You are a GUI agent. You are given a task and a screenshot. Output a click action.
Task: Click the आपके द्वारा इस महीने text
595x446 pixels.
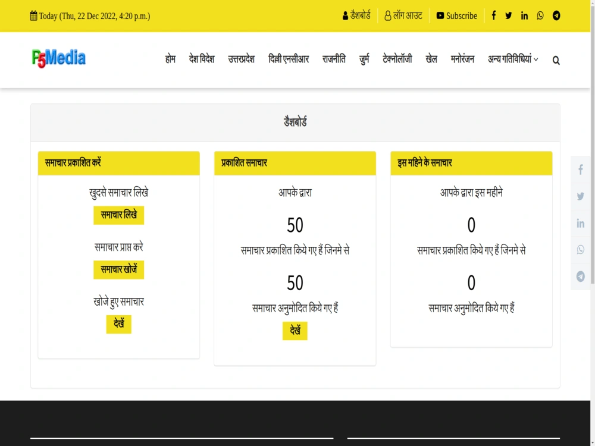(x=471, y=193)
